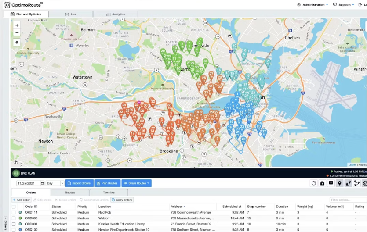Screen dimensions: 367x232
Task: Click blue map pin number 20
Action: pos(243,141)
